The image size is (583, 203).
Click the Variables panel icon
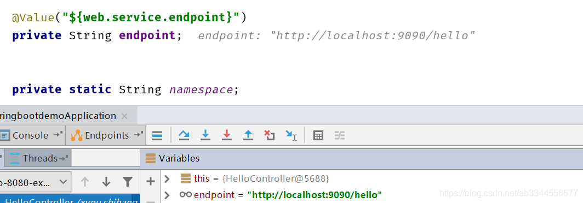(x=151, y=159)
